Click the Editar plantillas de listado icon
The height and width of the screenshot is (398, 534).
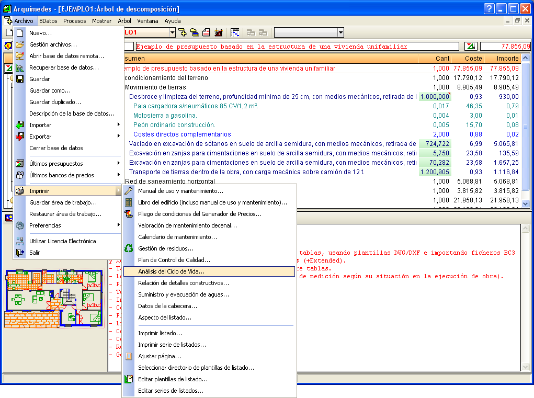(129, 379)
